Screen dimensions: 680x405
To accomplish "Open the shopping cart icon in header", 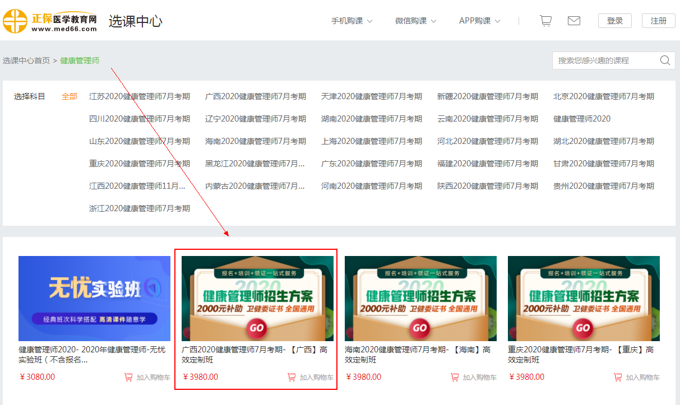I will pyautogui.click(x=545, y=21).
